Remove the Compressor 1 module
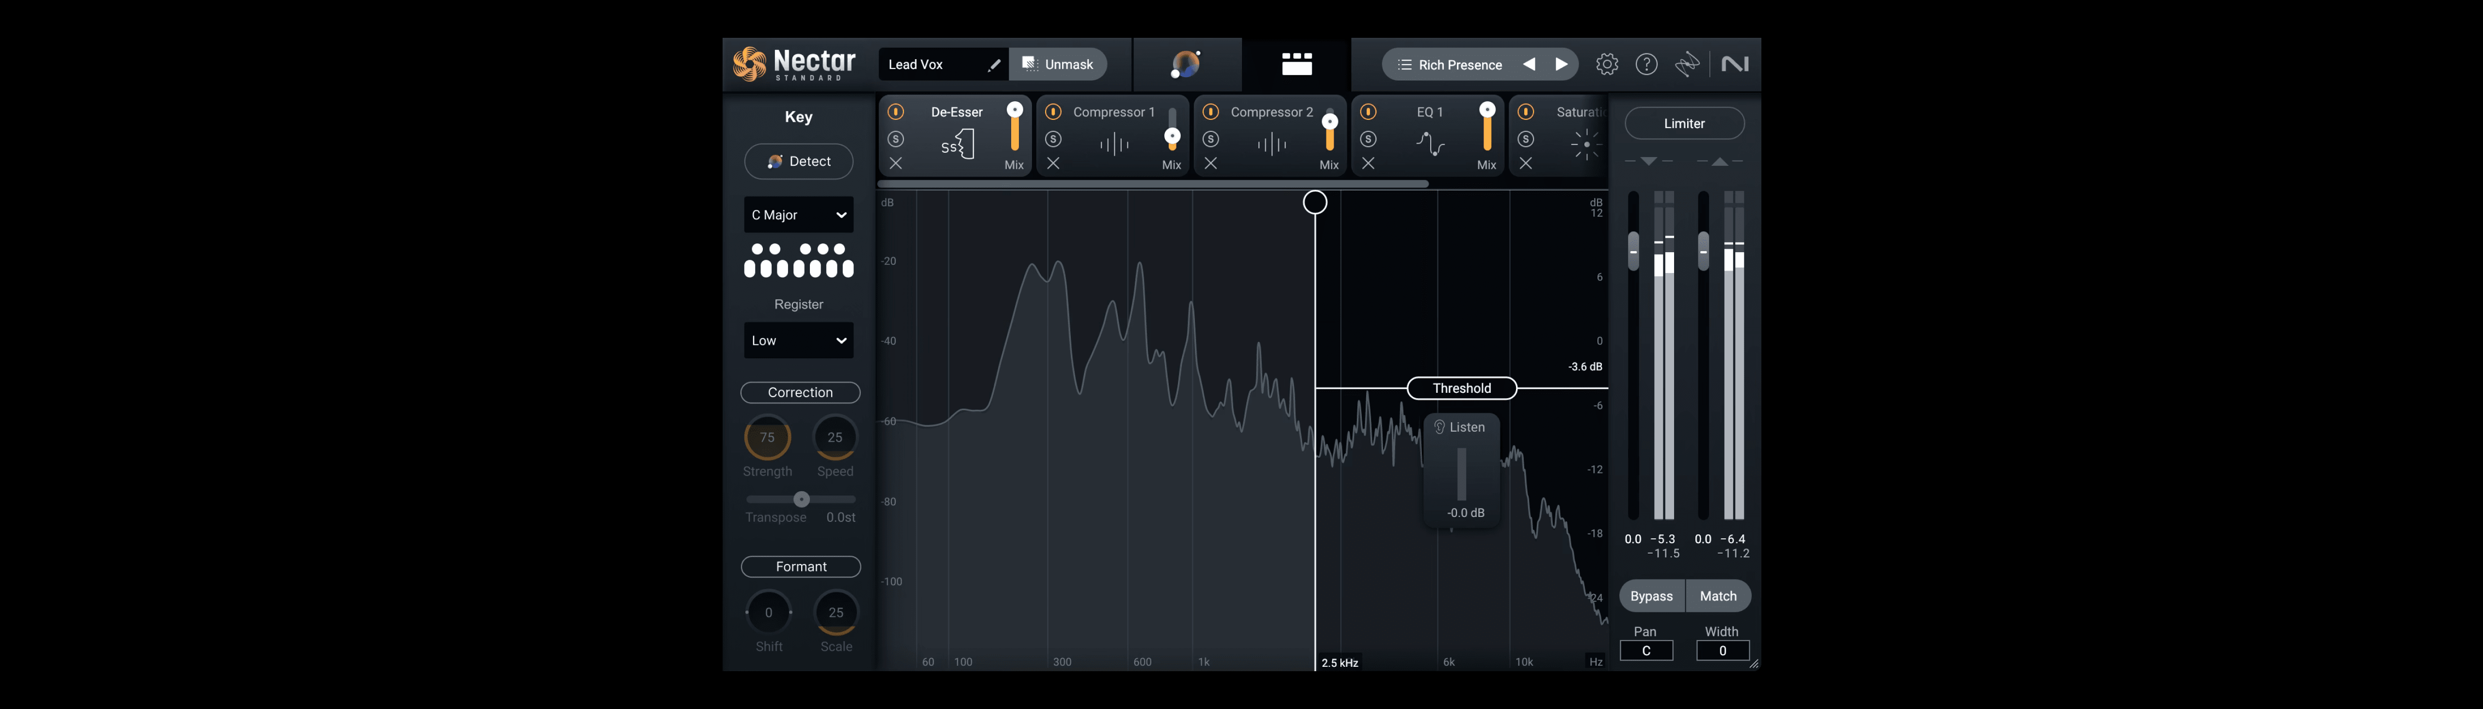Viewport: 2483px width, 709px height. point(1053,164)
